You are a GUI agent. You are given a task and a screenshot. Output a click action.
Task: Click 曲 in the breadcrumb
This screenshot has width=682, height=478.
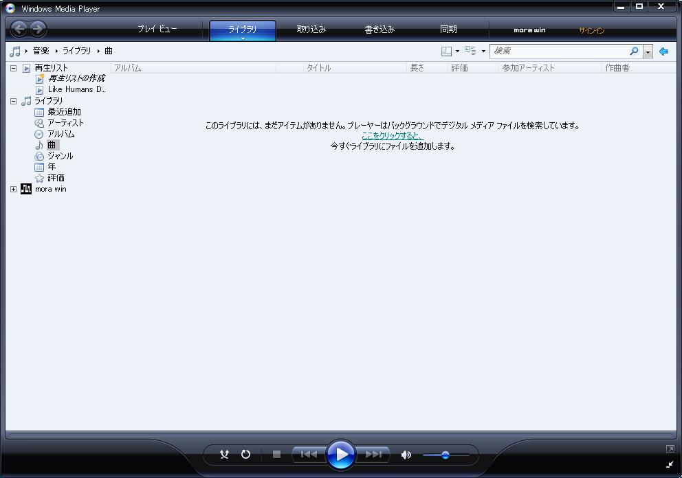tap(109, 51)
